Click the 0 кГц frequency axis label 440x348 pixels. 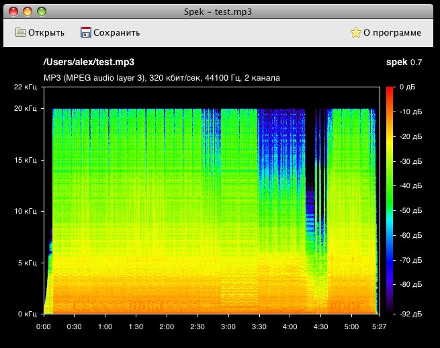pyautogui.click(x=28, y=314)
